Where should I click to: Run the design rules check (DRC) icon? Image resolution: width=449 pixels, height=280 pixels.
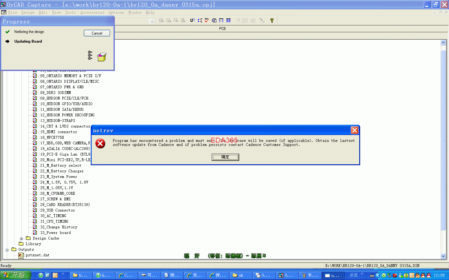tap(207, 20)
